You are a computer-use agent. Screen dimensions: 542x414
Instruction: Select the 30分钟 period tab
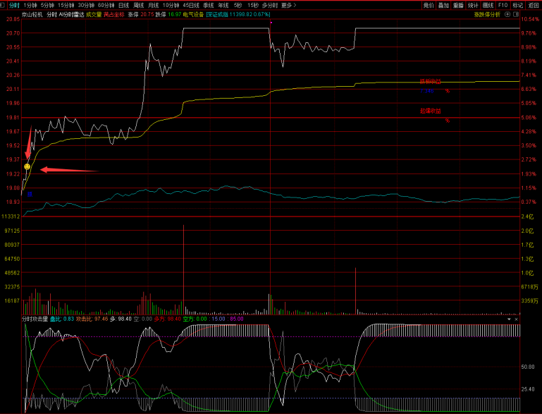point(86,5)
